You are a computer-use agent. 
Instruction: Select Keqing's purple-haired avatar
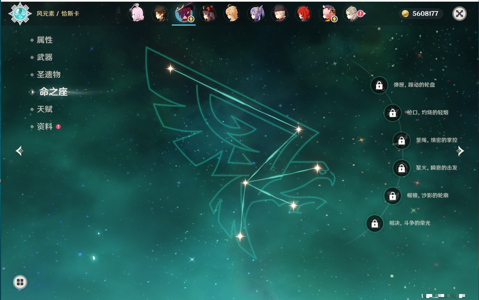(256, 14)
